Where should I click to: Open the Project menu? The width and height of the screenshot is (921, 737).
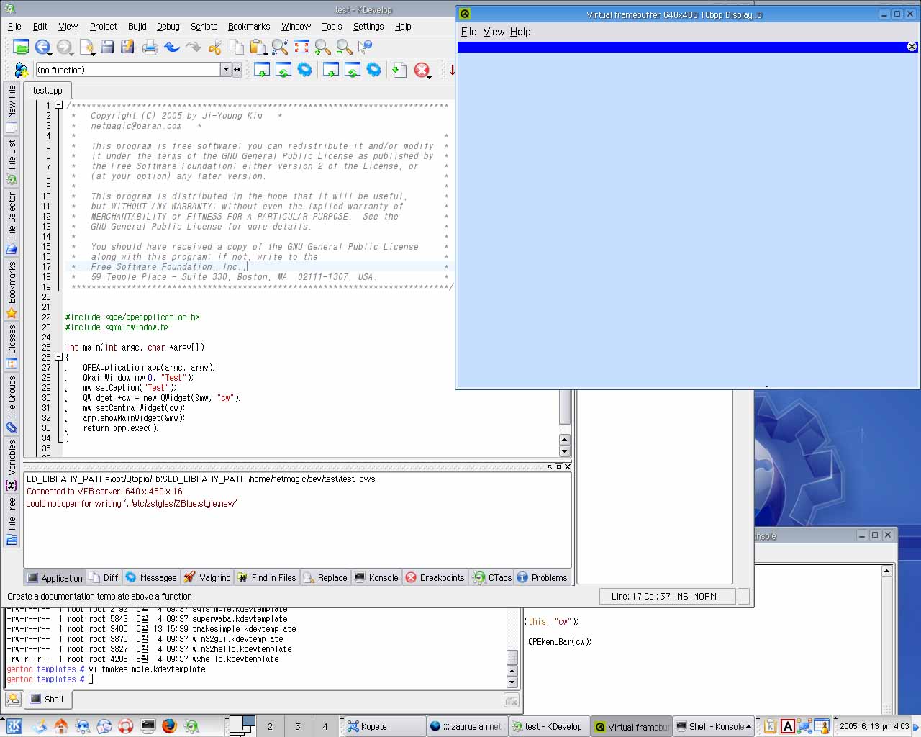click(103, 27)
